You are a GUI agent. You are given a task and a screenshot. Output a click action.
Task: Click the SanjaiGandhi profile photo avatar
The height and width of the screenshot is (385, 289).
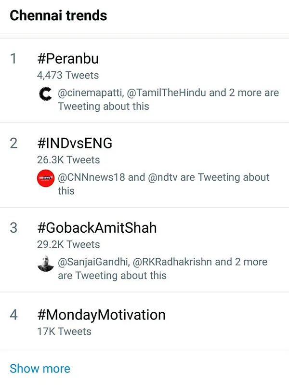[46, 263]
